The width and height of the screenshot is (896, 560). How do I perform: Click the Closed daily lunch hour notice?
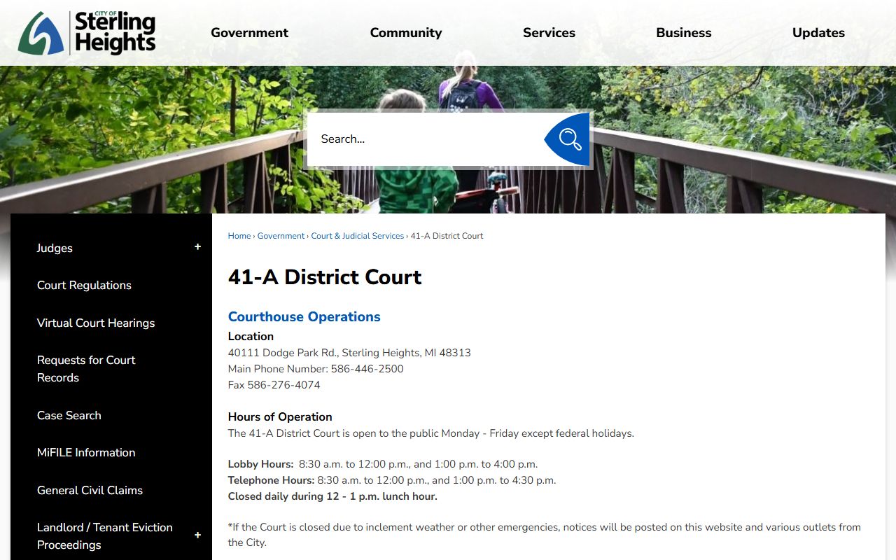pos(332,496)
